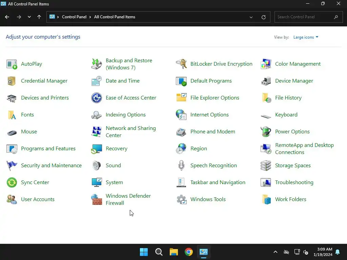Open the Color Management icon
This screenshot has width=347, height=260.
click(x=266, y=64)
